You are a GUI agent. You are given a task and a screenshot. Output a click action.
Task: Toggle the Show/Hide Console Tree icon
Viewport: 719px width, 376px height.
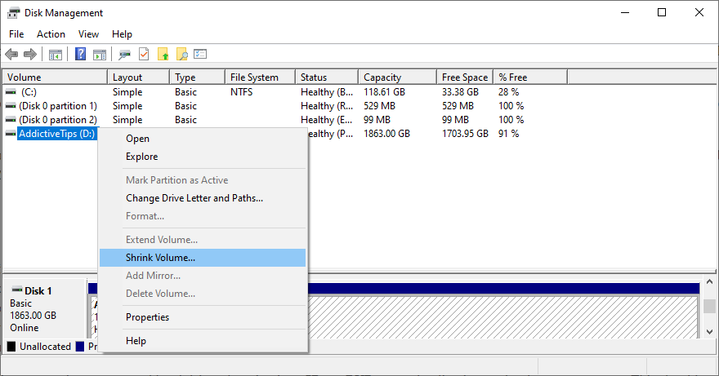click(56, 55)
